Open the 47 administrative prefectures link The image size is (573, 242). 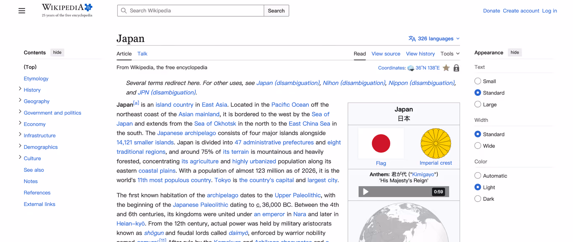[274, 142]
